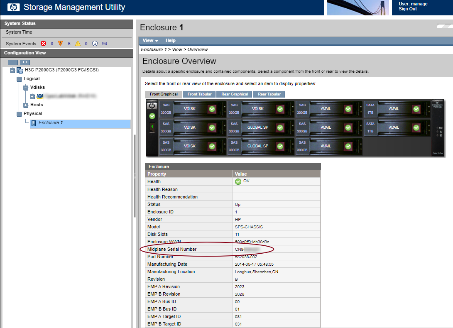Open the View dropdown menu

coord(150,40)
